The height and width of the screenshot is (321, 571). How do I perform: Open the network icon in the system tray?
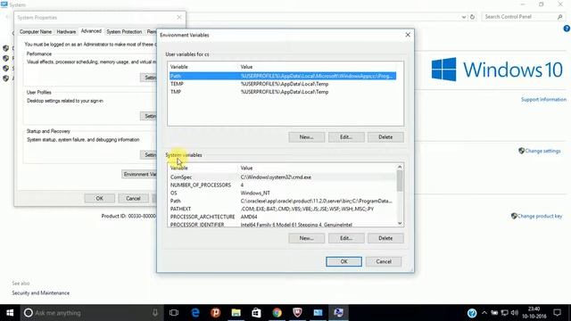coord(504,313)
